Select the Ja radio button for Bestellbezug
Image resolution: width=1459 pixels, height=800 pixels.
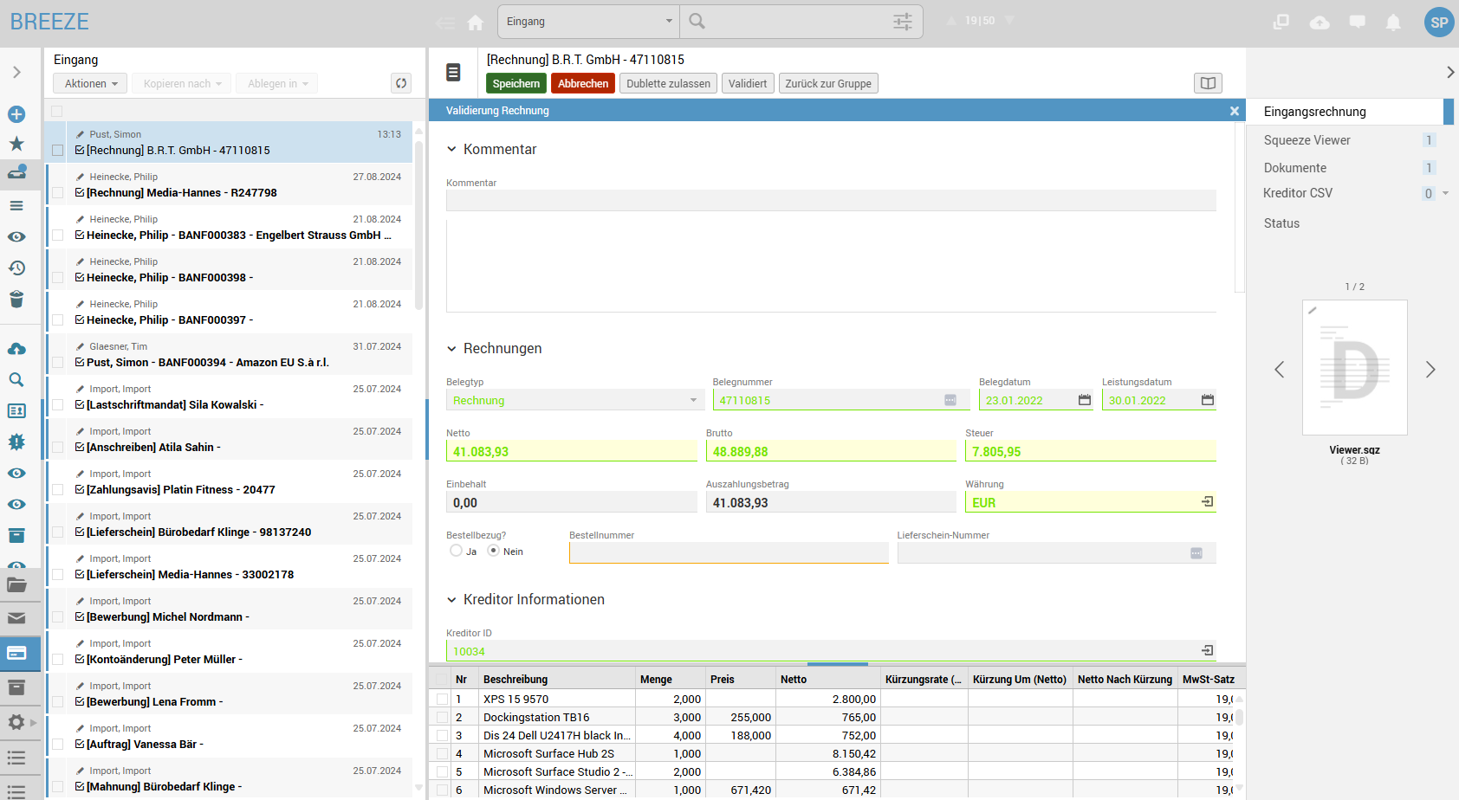pyautogui.click(x=457, y=551)
